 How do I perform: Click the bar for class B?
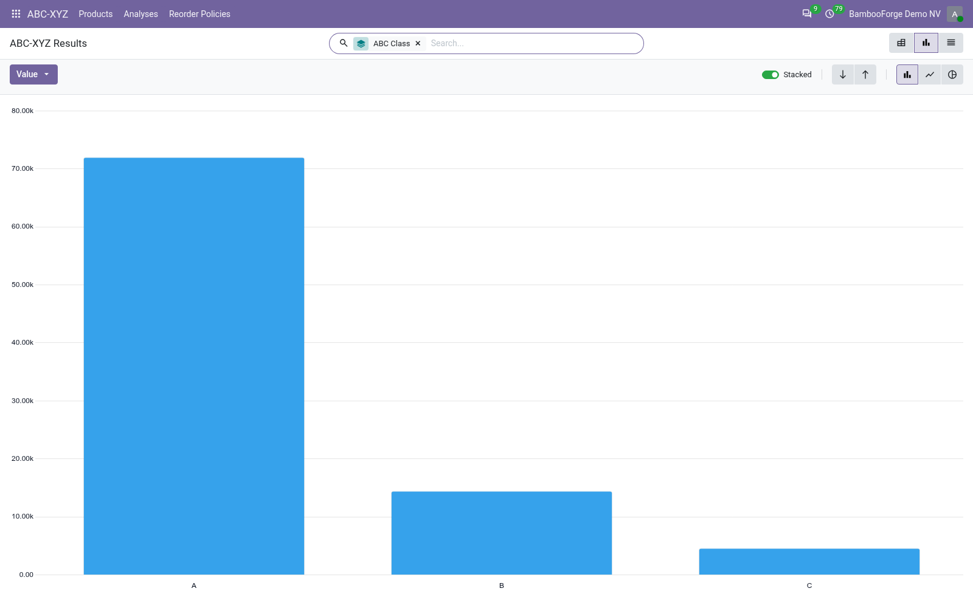[502, 533]
